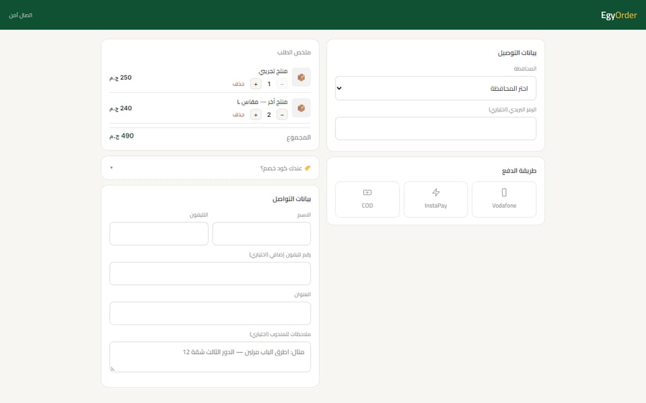Click the box thumbnail of منتج آخر — مقاس L
The image size is (646, 403).
[x=301, y=108]
